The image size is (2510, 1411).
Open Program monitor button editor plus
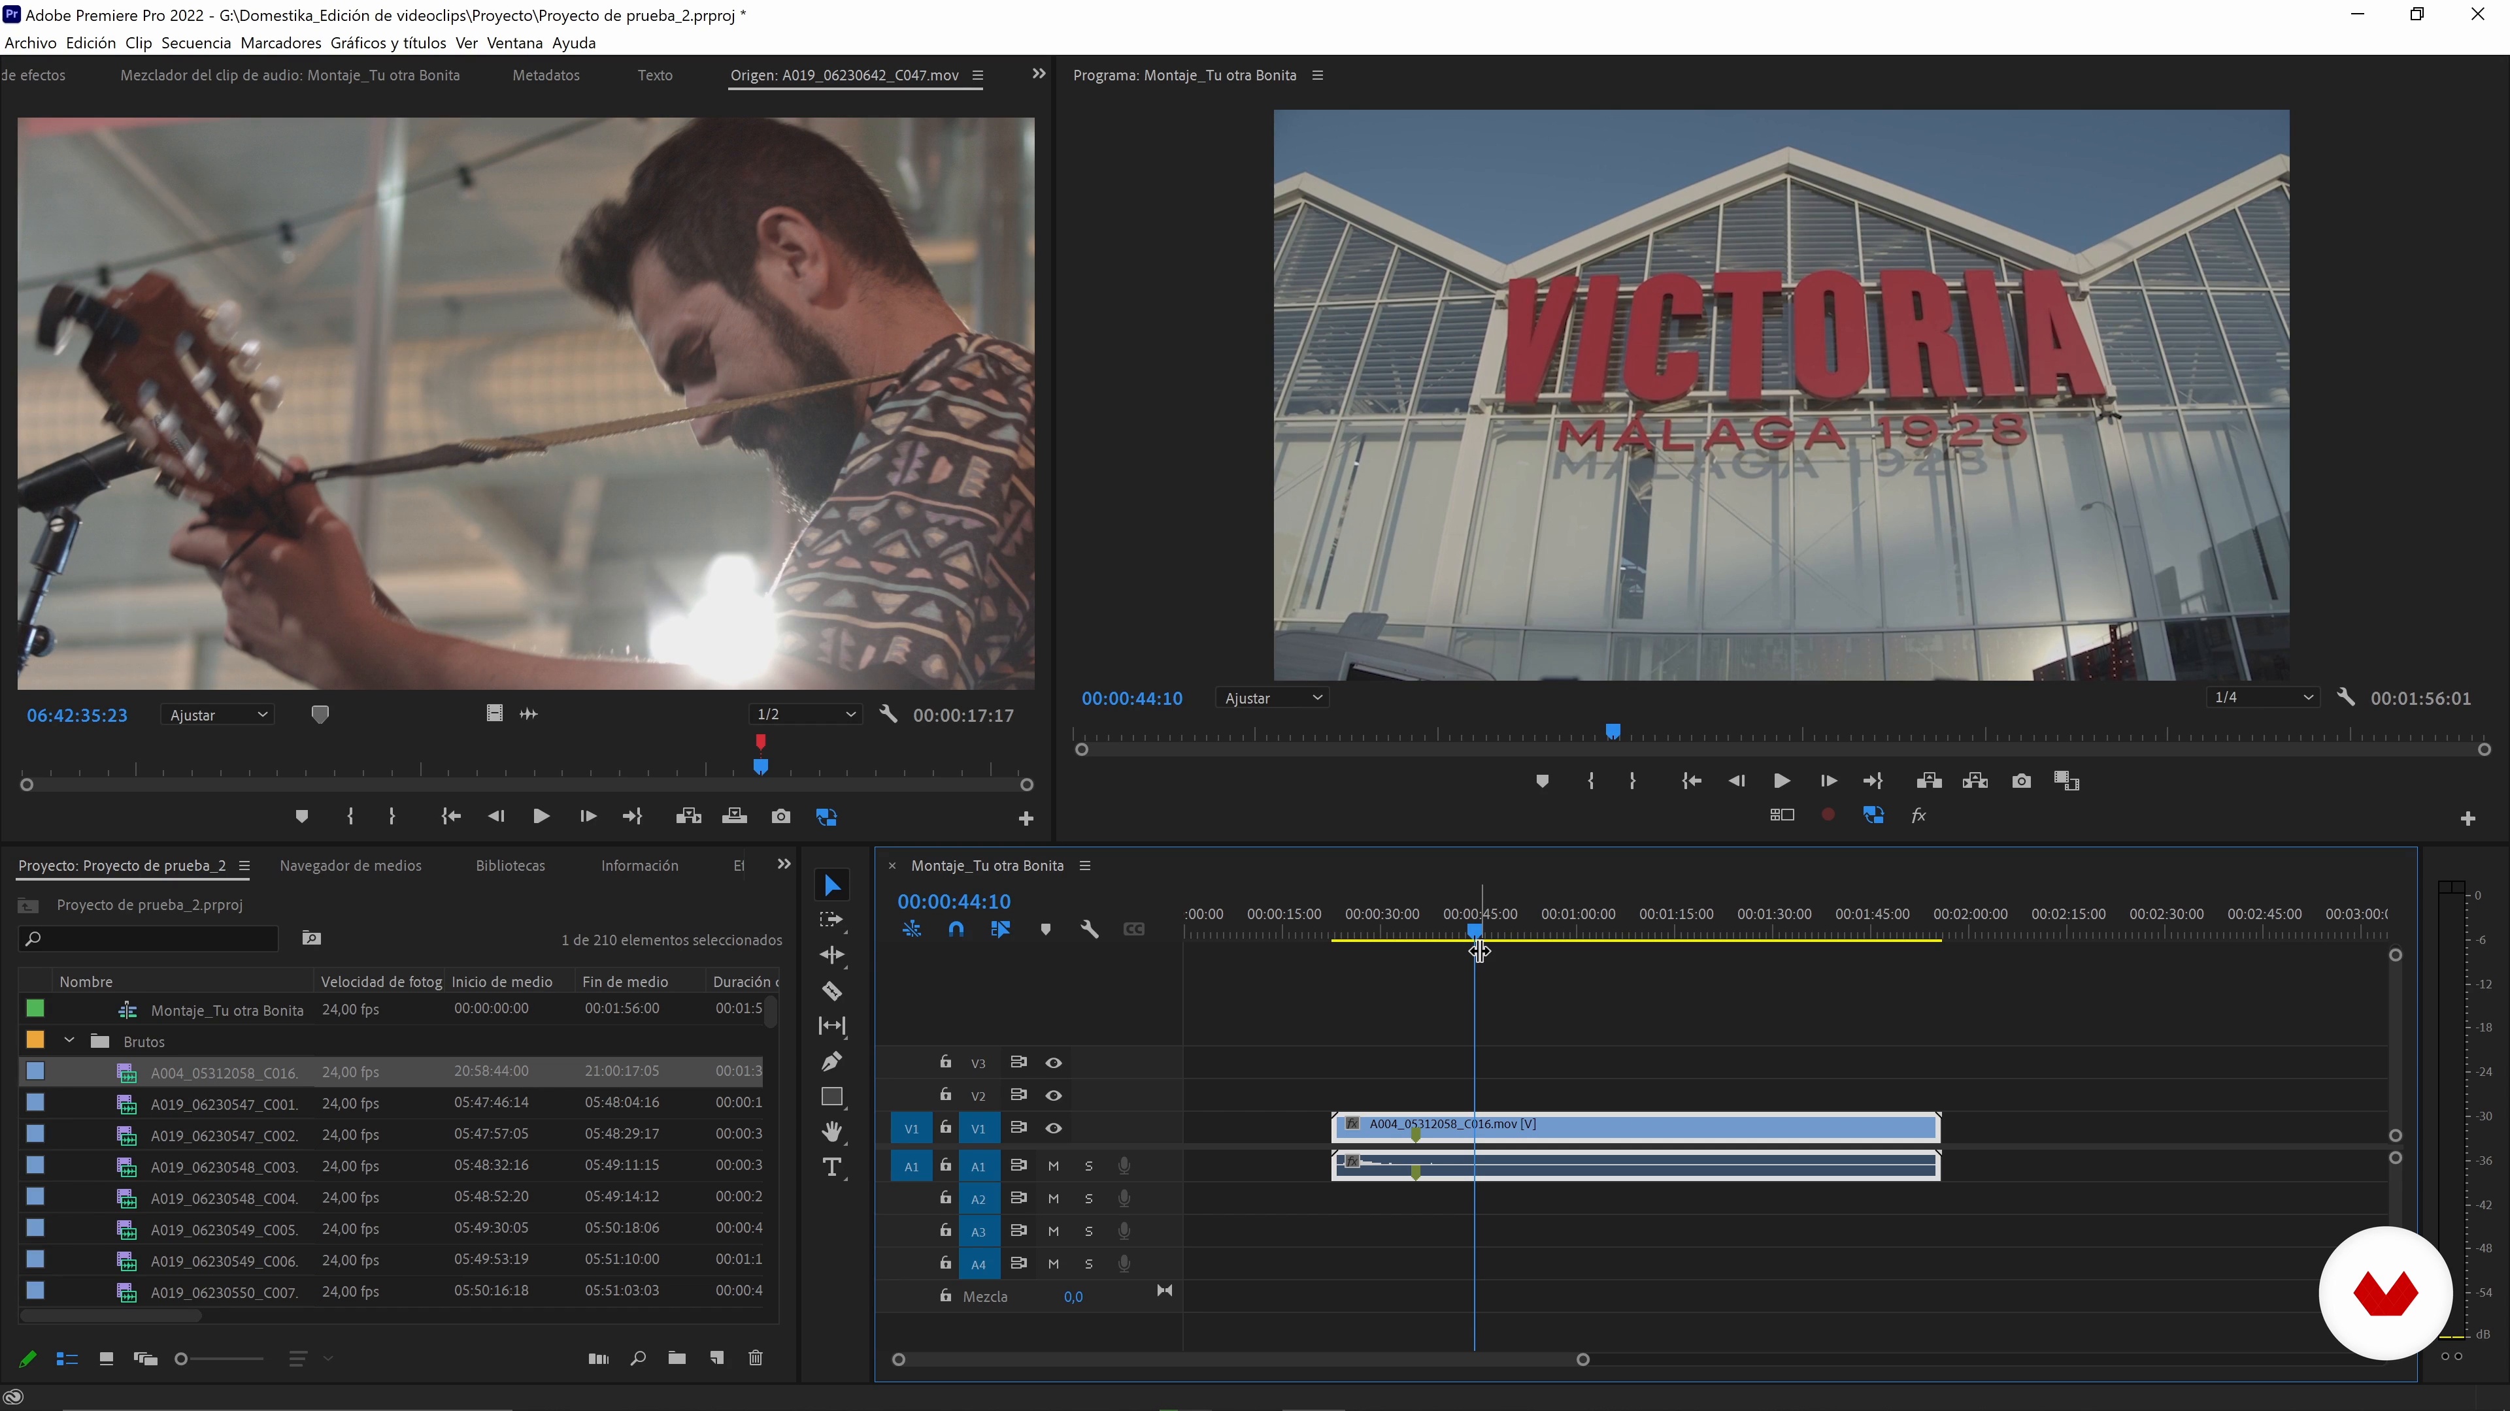(x=2467, y=819)
